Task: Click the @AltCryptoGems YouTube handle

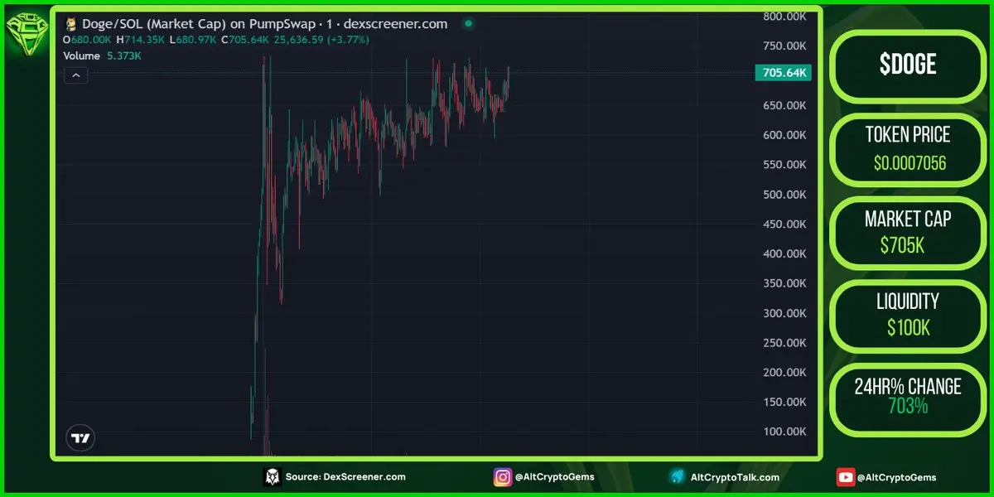Action: coord(898,477)
